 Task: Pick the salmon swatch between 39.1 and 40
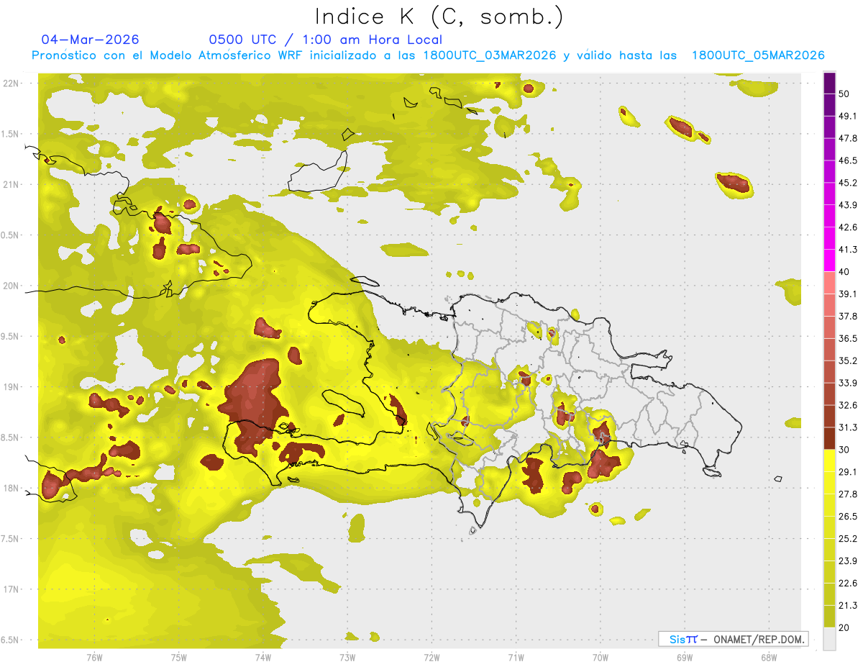tap(829, 283)
